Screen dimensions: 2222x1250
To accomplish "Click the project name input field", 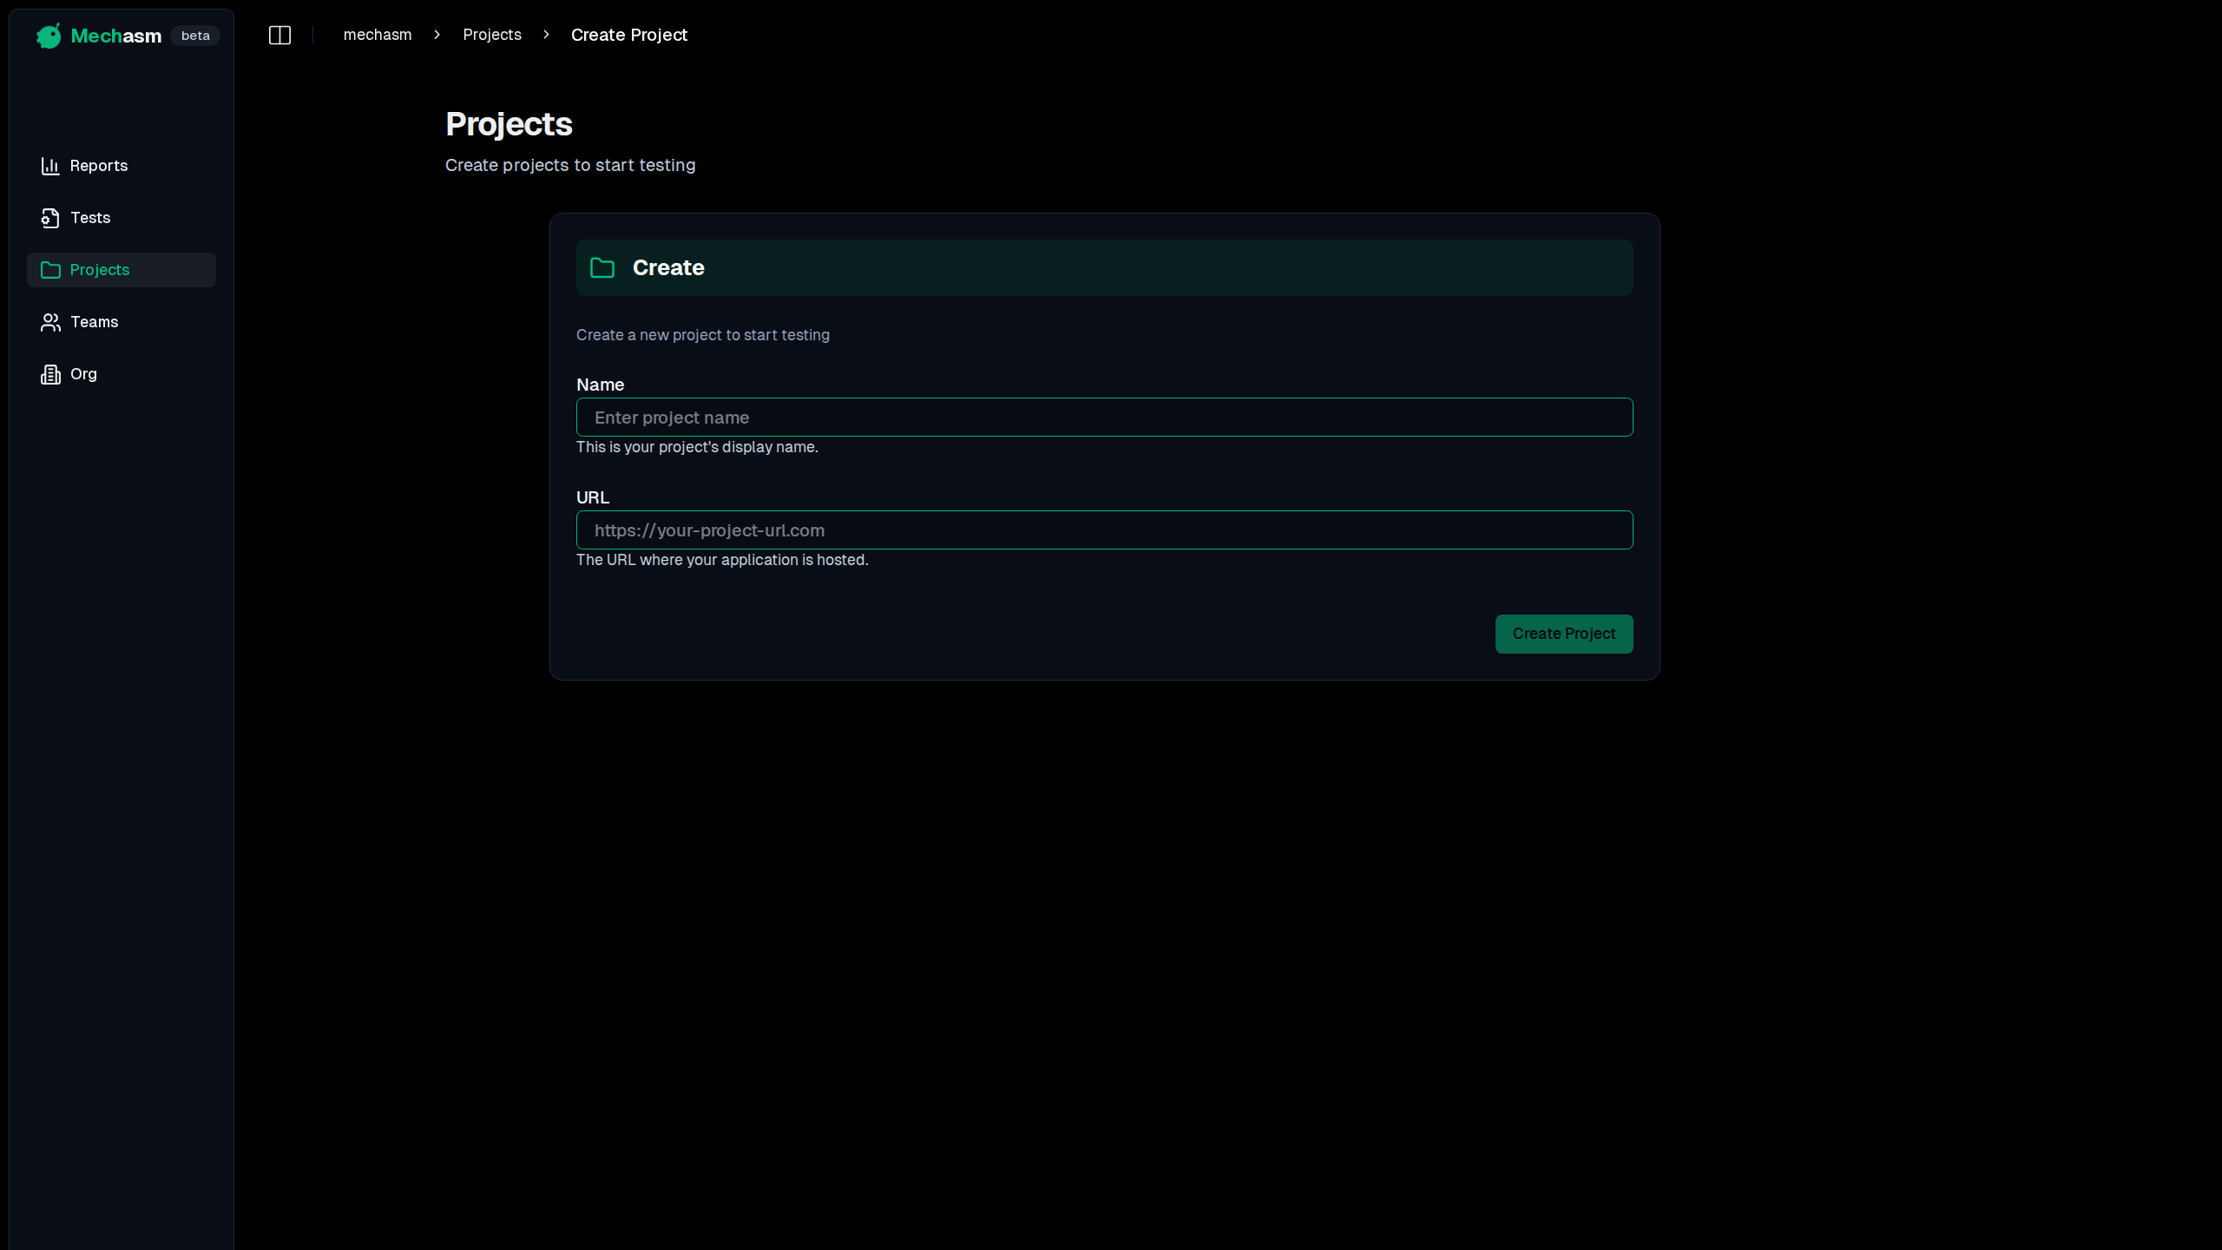I will [x=1103, y=417].
